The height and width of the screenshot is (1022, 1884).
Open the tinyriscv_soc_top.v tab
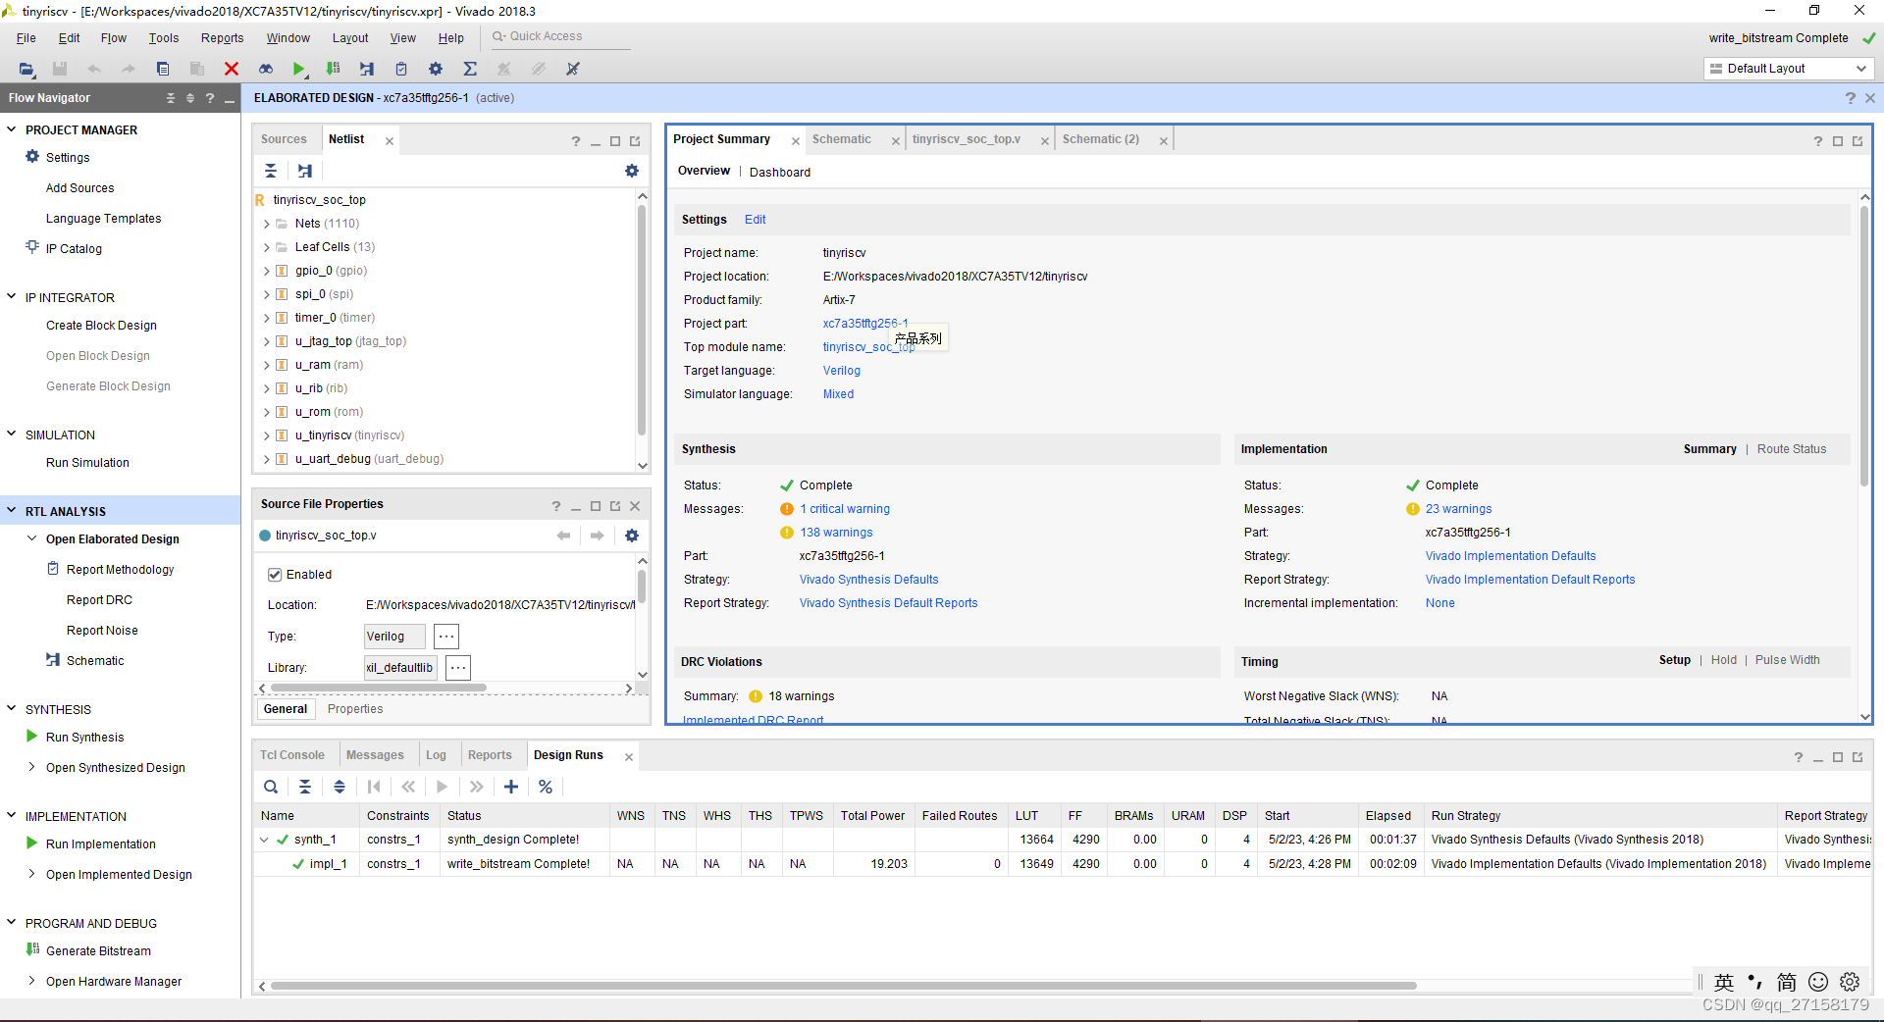click(x=967, y=139)
